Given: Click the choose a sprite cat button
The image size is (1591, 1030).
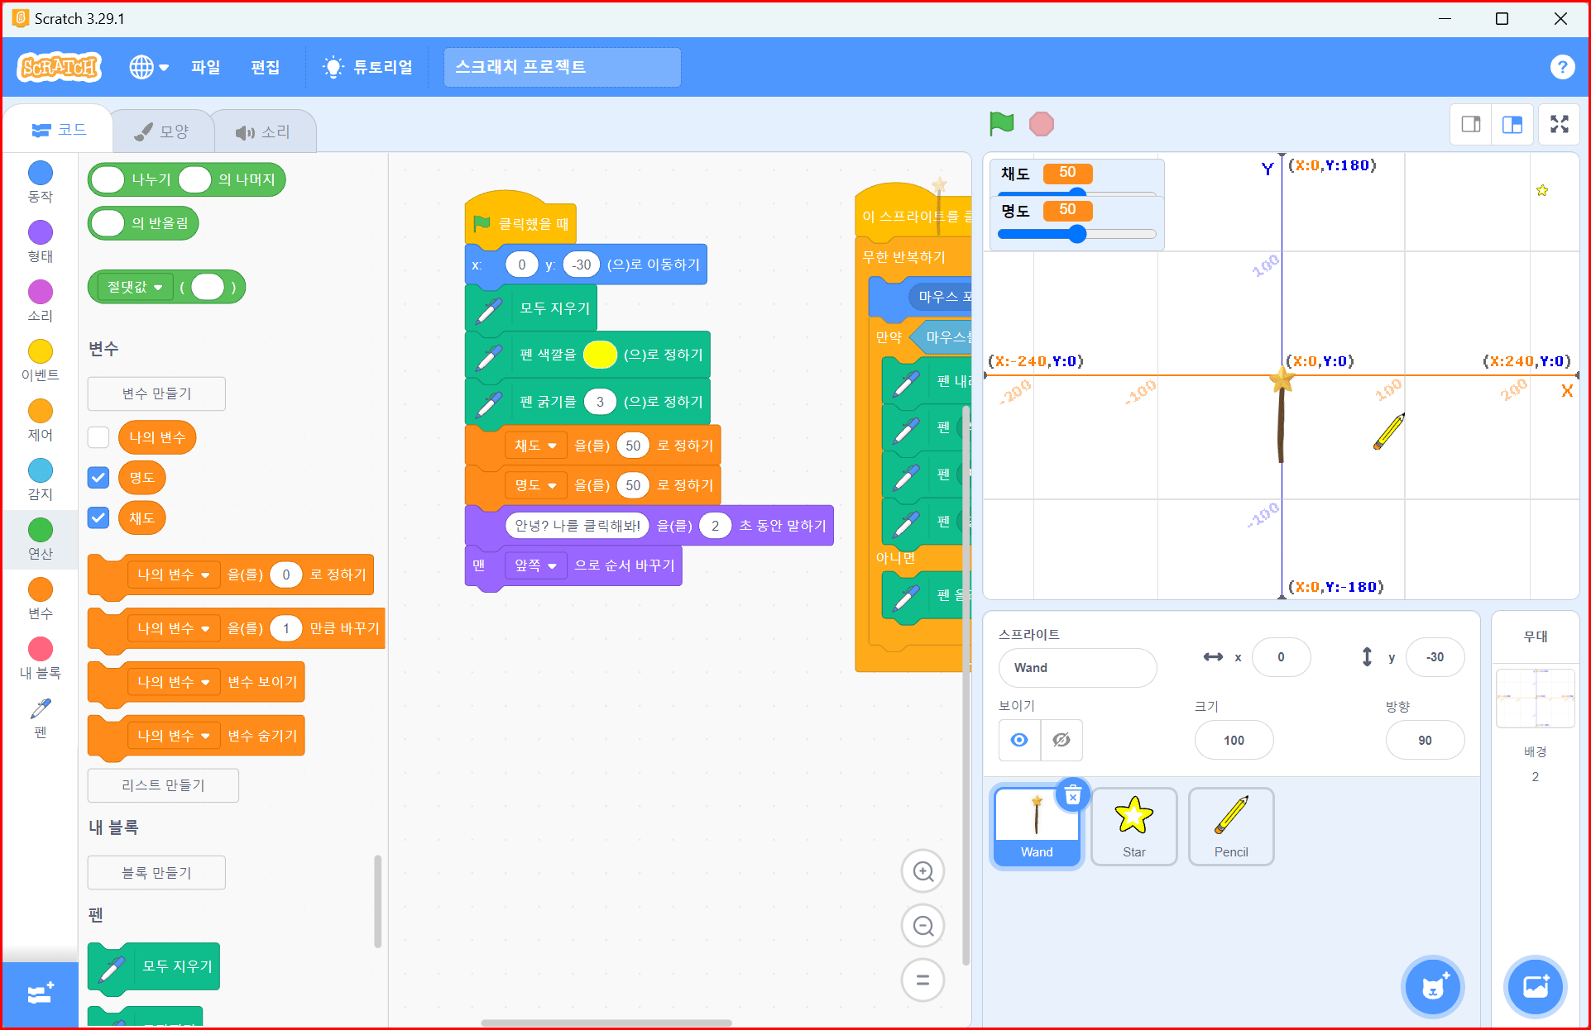Looking at the screenshot, I should [1432, 986].
